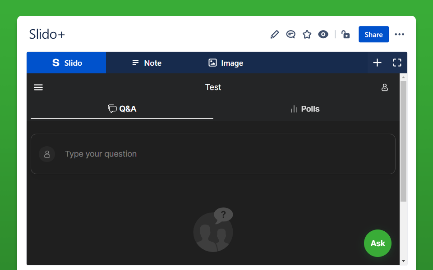433x270 pixels.
Task: Open the Slido hamburger menu
Action: tap(38, 87)
